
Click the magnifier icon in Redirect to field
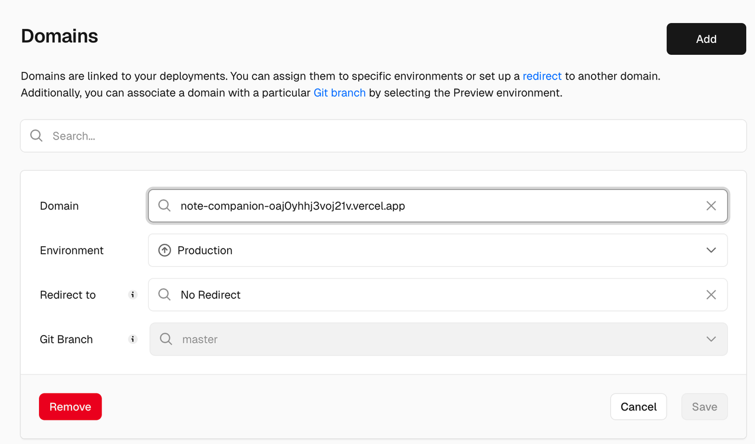(165, 295)
